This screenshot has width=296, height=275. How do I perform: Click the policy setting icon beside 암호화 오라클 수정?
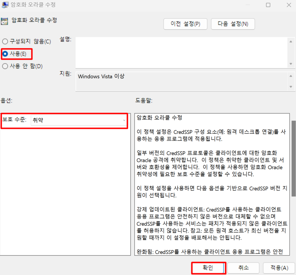(x=4, y=21)
